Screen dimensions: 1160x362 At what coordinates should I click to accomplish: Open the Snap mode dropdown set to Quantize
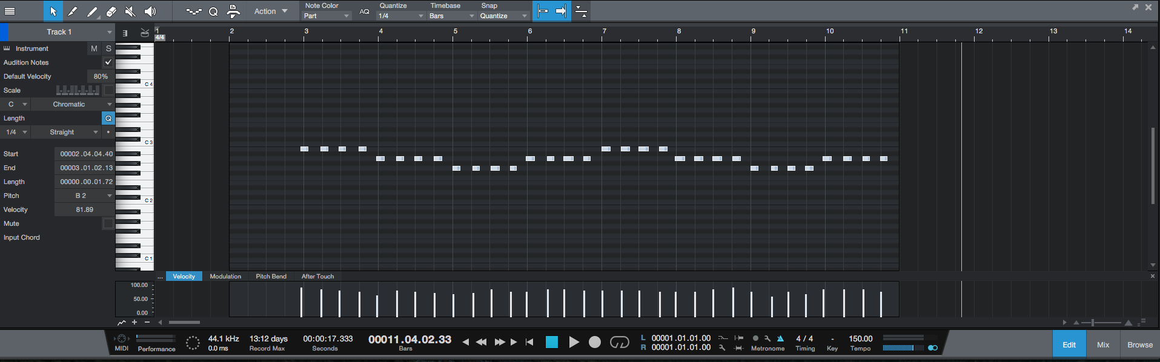coord(503,16)
